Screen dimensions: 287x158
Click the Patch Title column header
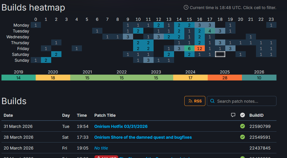tap(105, 115)
